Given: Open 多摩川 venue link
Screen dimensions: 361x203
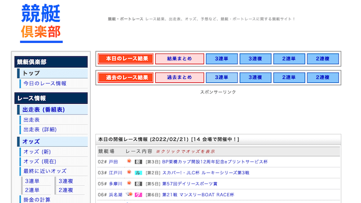Looking at the screenshot, I should click(x=116, y=184).
